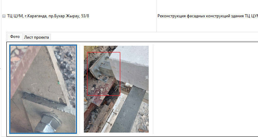258x137 pixels.
Task: Click the gray beam in the second photo
Action: [128, 109]
